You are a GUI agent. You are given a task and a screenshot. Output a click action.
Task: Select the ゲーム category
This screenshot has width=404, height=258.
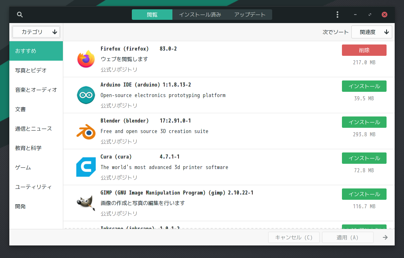36,167
